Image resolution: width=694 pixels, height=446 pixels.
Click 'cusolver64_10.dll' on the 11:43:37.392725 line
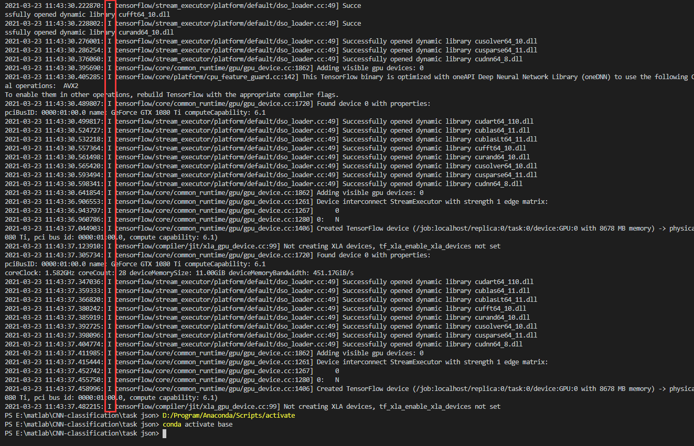click(x=506, y=327)
